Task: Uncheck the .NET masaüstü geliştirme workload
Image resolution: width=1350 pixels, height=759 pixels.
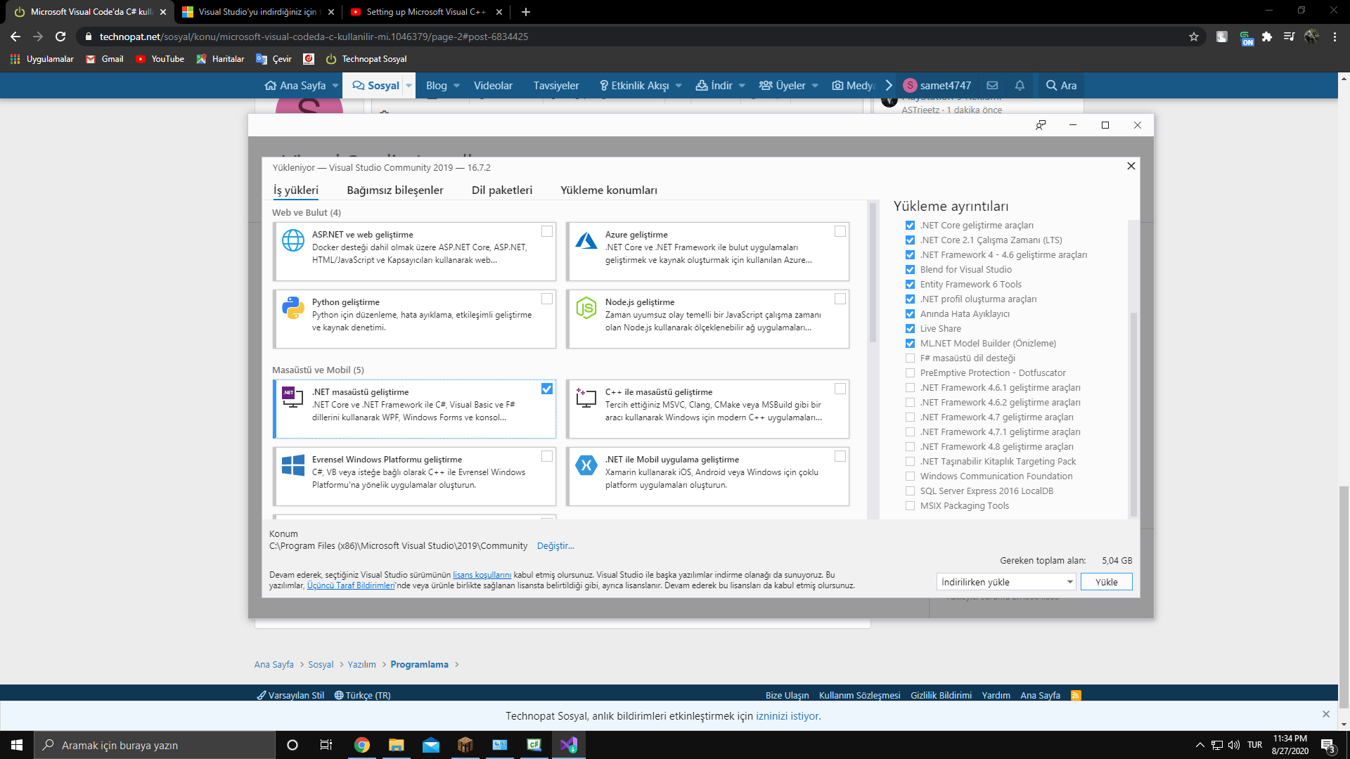Action: coord(547,389)
